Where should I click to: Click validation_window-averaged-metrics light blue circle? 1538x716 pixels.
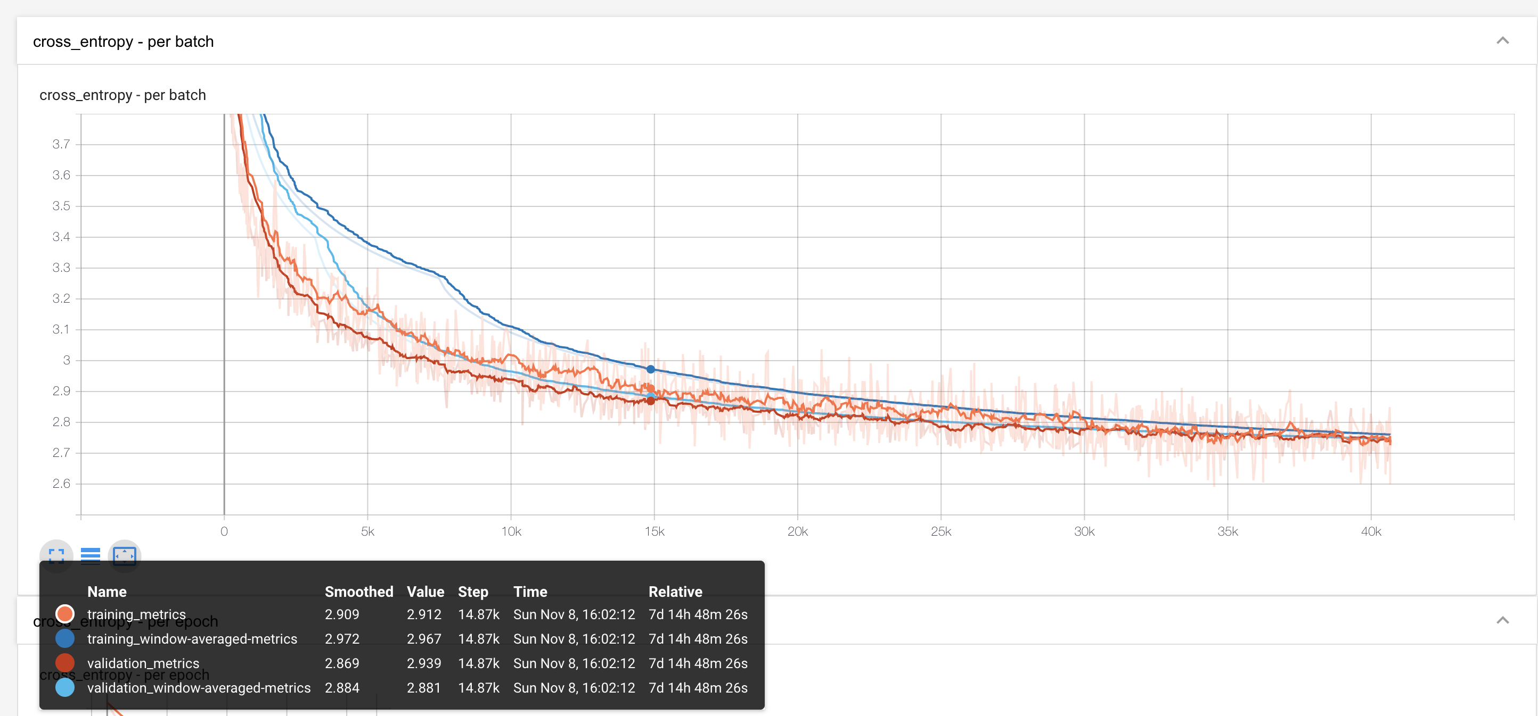coord(64,687)
